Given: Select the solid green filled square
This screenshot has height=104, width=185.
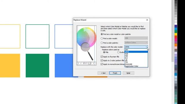Looking at the screenshot, I should 37,66.
